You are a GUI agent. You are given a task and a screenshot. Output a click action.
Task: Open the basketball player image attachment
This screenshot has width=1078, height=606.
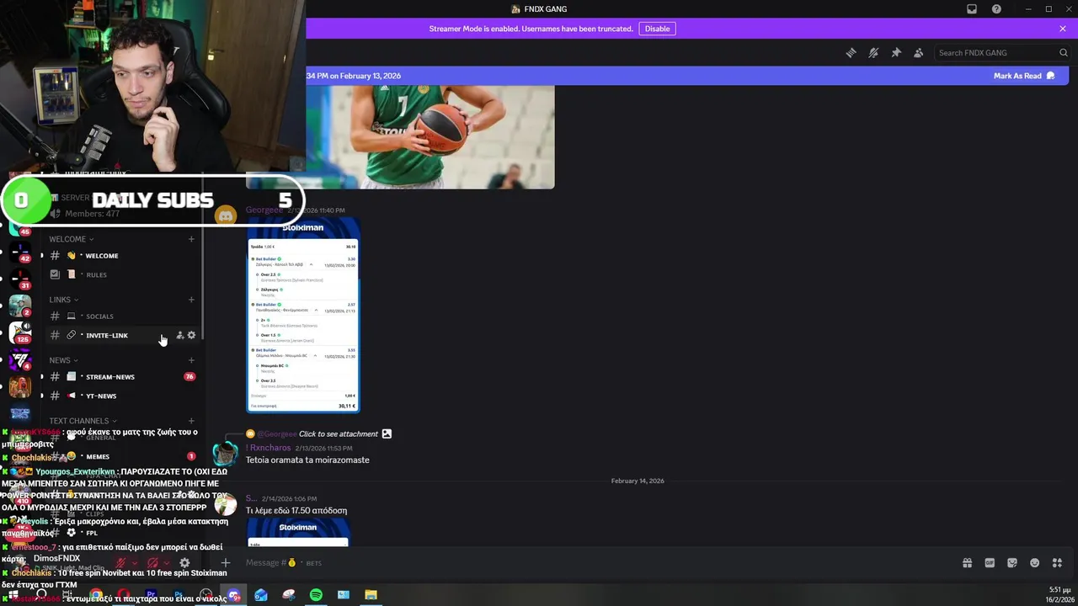(400, 136)
